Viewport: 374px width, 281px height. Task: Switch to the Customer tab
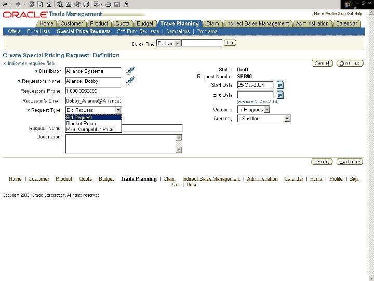pyautogui.click(x=72, y=23)
